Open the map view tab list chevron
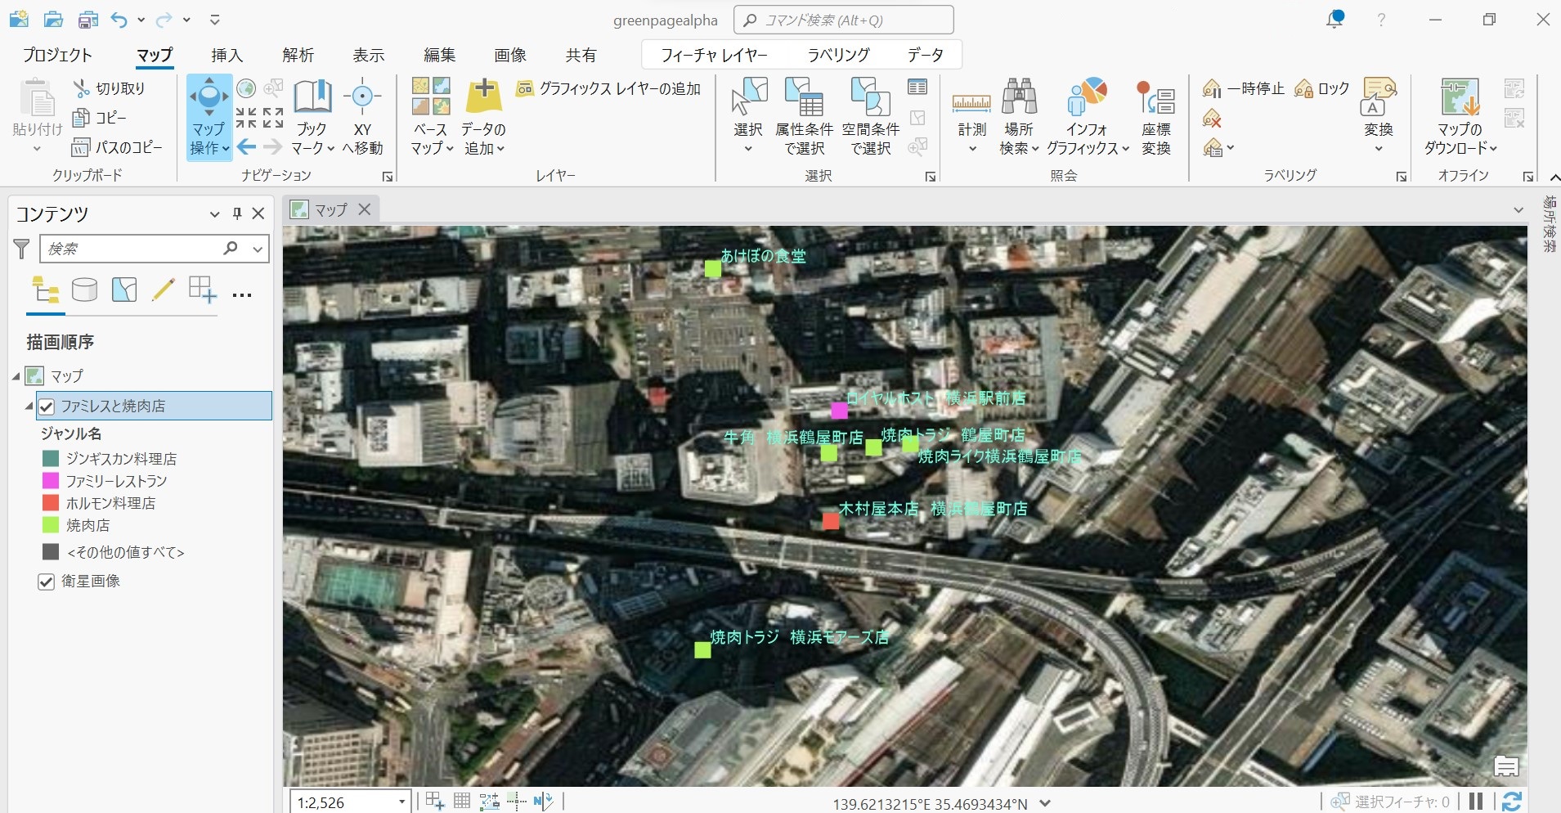Image resolution: width=1561 pixels, height=813 pixels. 1518,210
